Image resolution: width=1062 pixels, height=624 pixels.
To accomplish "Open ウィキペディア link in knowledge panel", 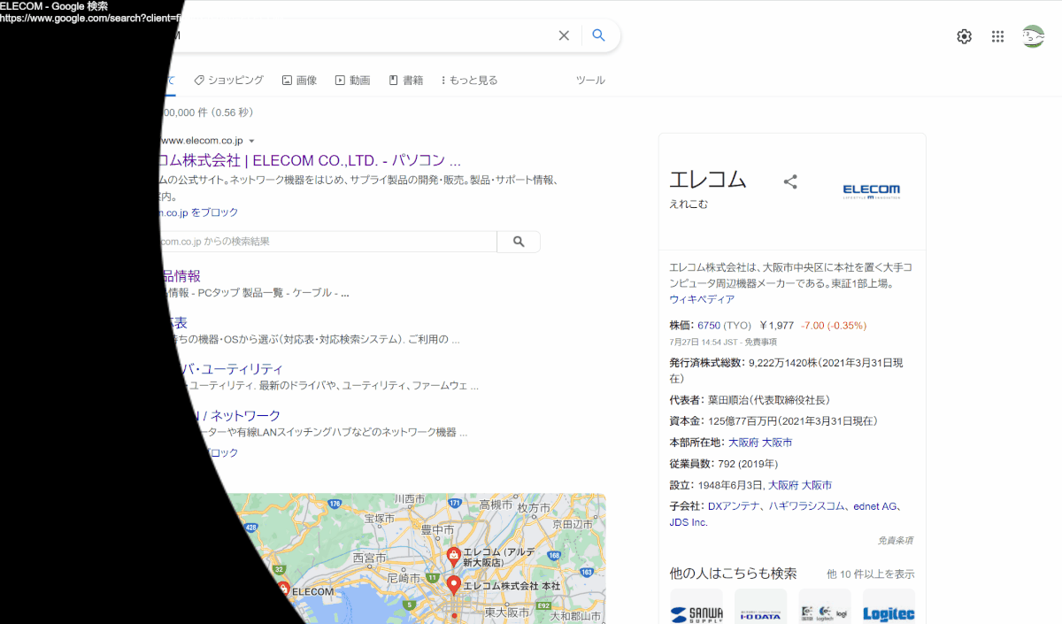I will pos(702,299).
